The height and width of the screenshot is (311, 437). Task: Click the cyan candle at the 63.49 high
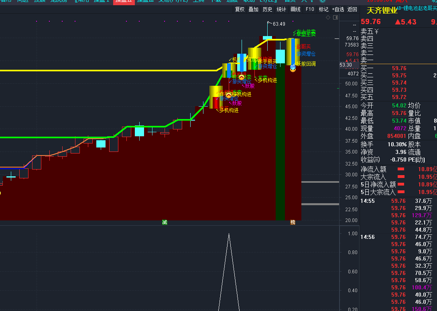(268, 38)
